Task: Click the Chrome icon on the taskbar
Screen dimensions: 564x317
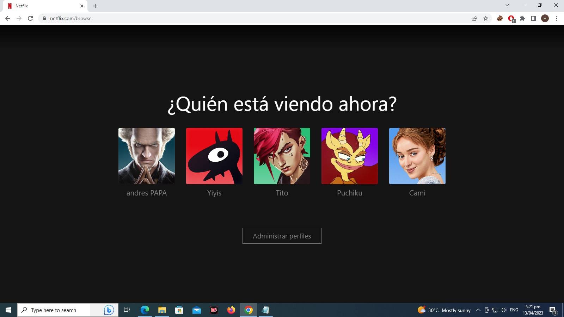Action: pyautogui.click(x=249, y=310)
